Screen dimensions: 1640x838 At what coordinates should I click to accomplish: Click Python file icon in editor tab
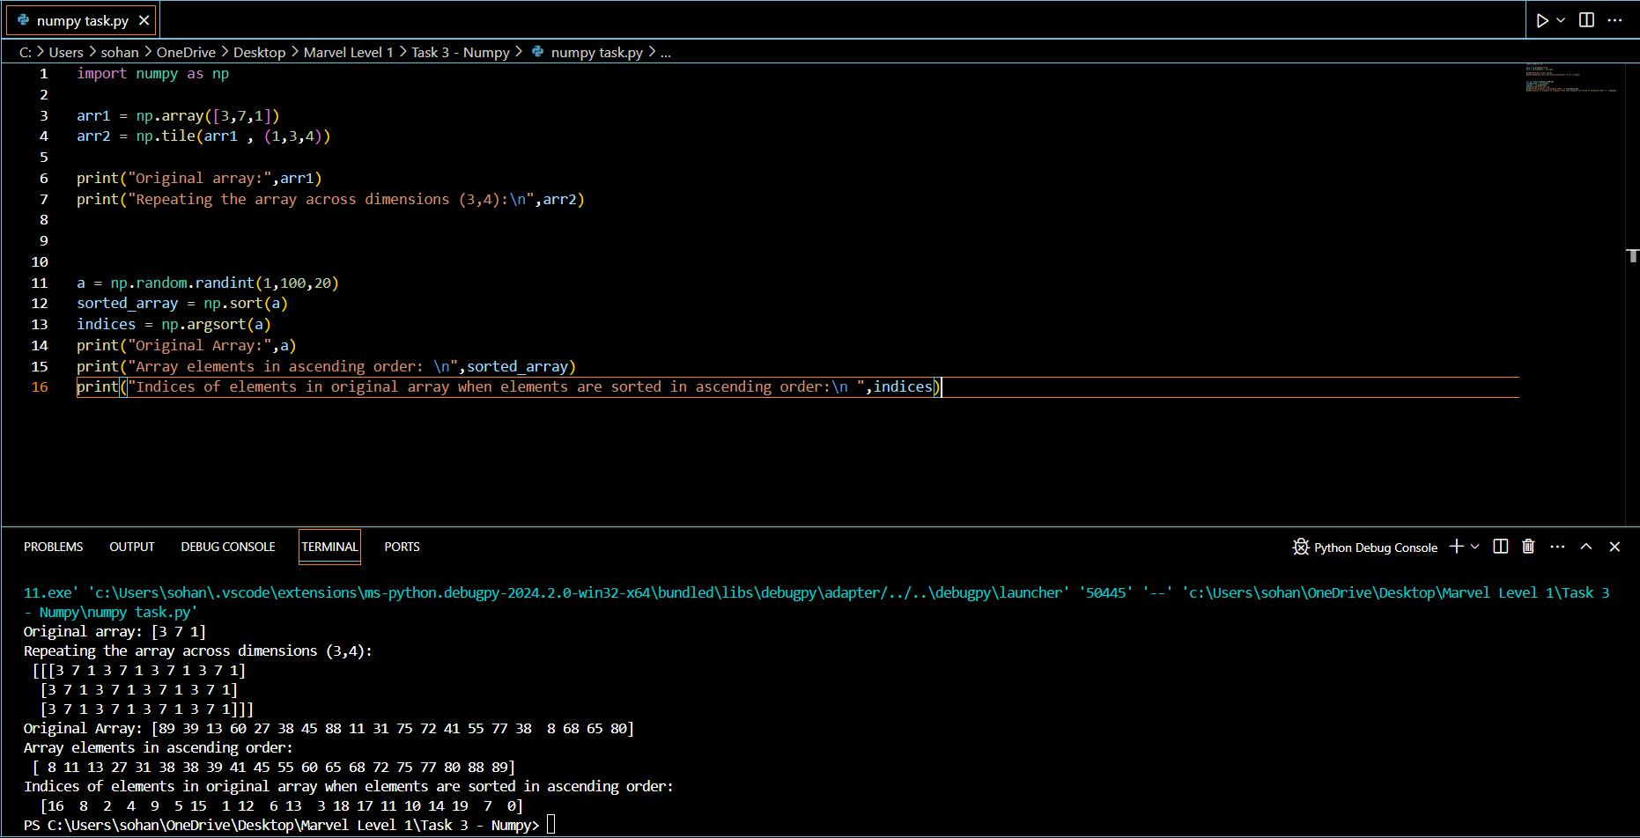point(24,20)
